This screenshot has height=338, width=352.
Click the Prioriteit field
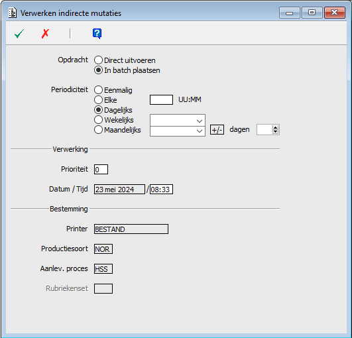[x=101, y=169]
